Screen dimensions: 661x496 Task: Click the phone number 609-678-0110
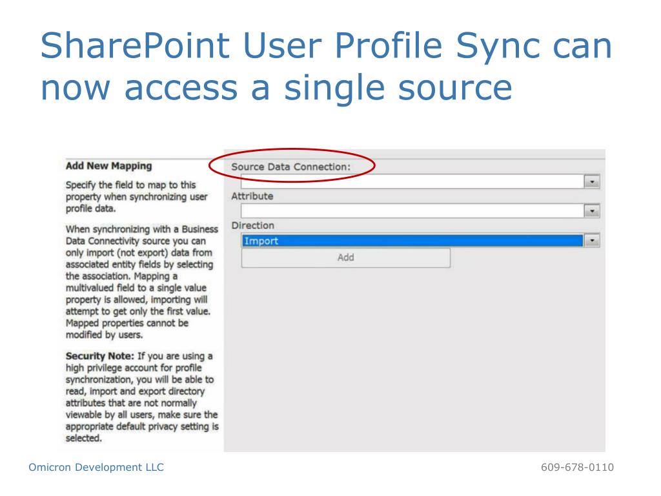tap(577, 468)
